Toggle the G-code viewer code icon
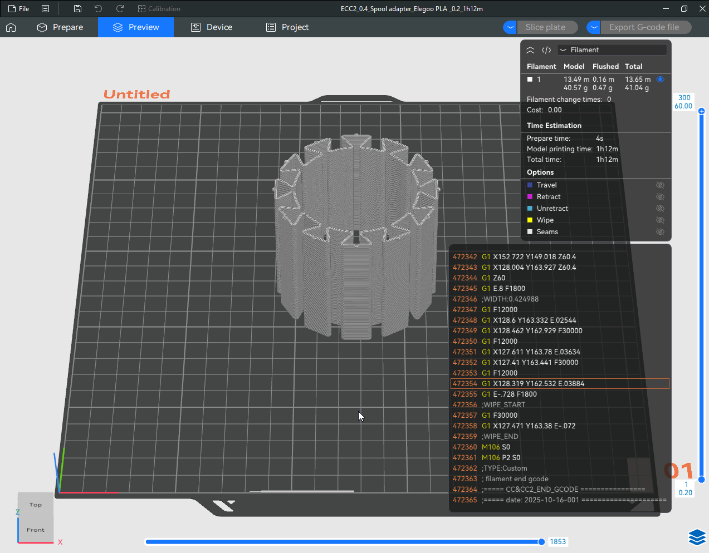709x553 pixels. point(546,50)
